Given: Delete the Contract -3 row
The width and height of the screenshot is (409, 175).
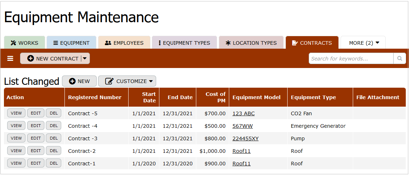Looking at the screenshot, I should coord(54,138).
